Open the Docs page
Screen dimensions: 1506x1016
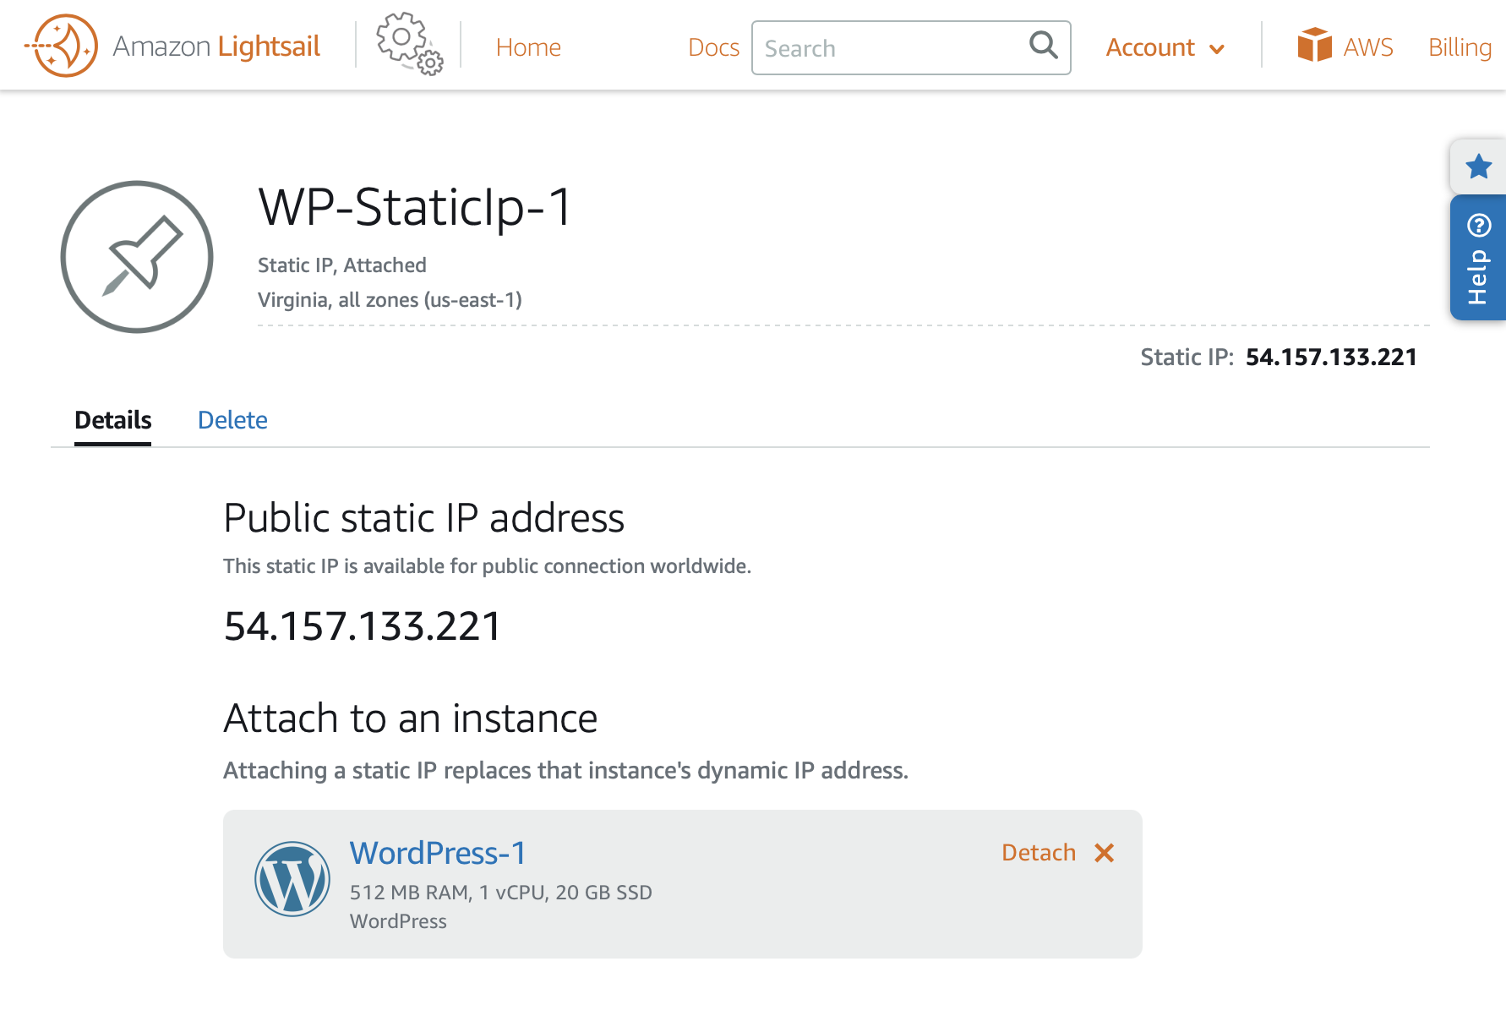[x=713, y=48]
